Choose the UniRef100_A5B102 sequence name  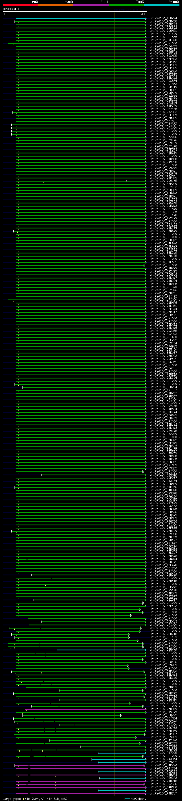[163, 99]
